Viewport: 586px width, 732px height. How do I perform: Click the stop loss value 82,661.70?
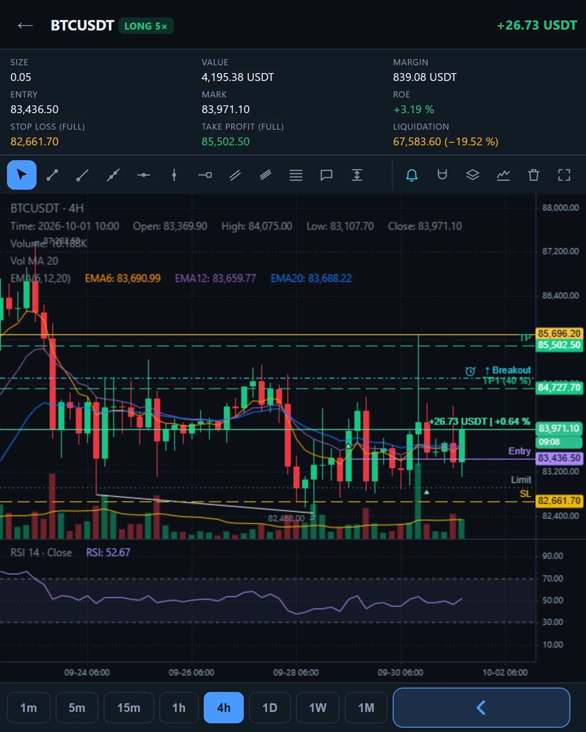click(x=34, y=141)
